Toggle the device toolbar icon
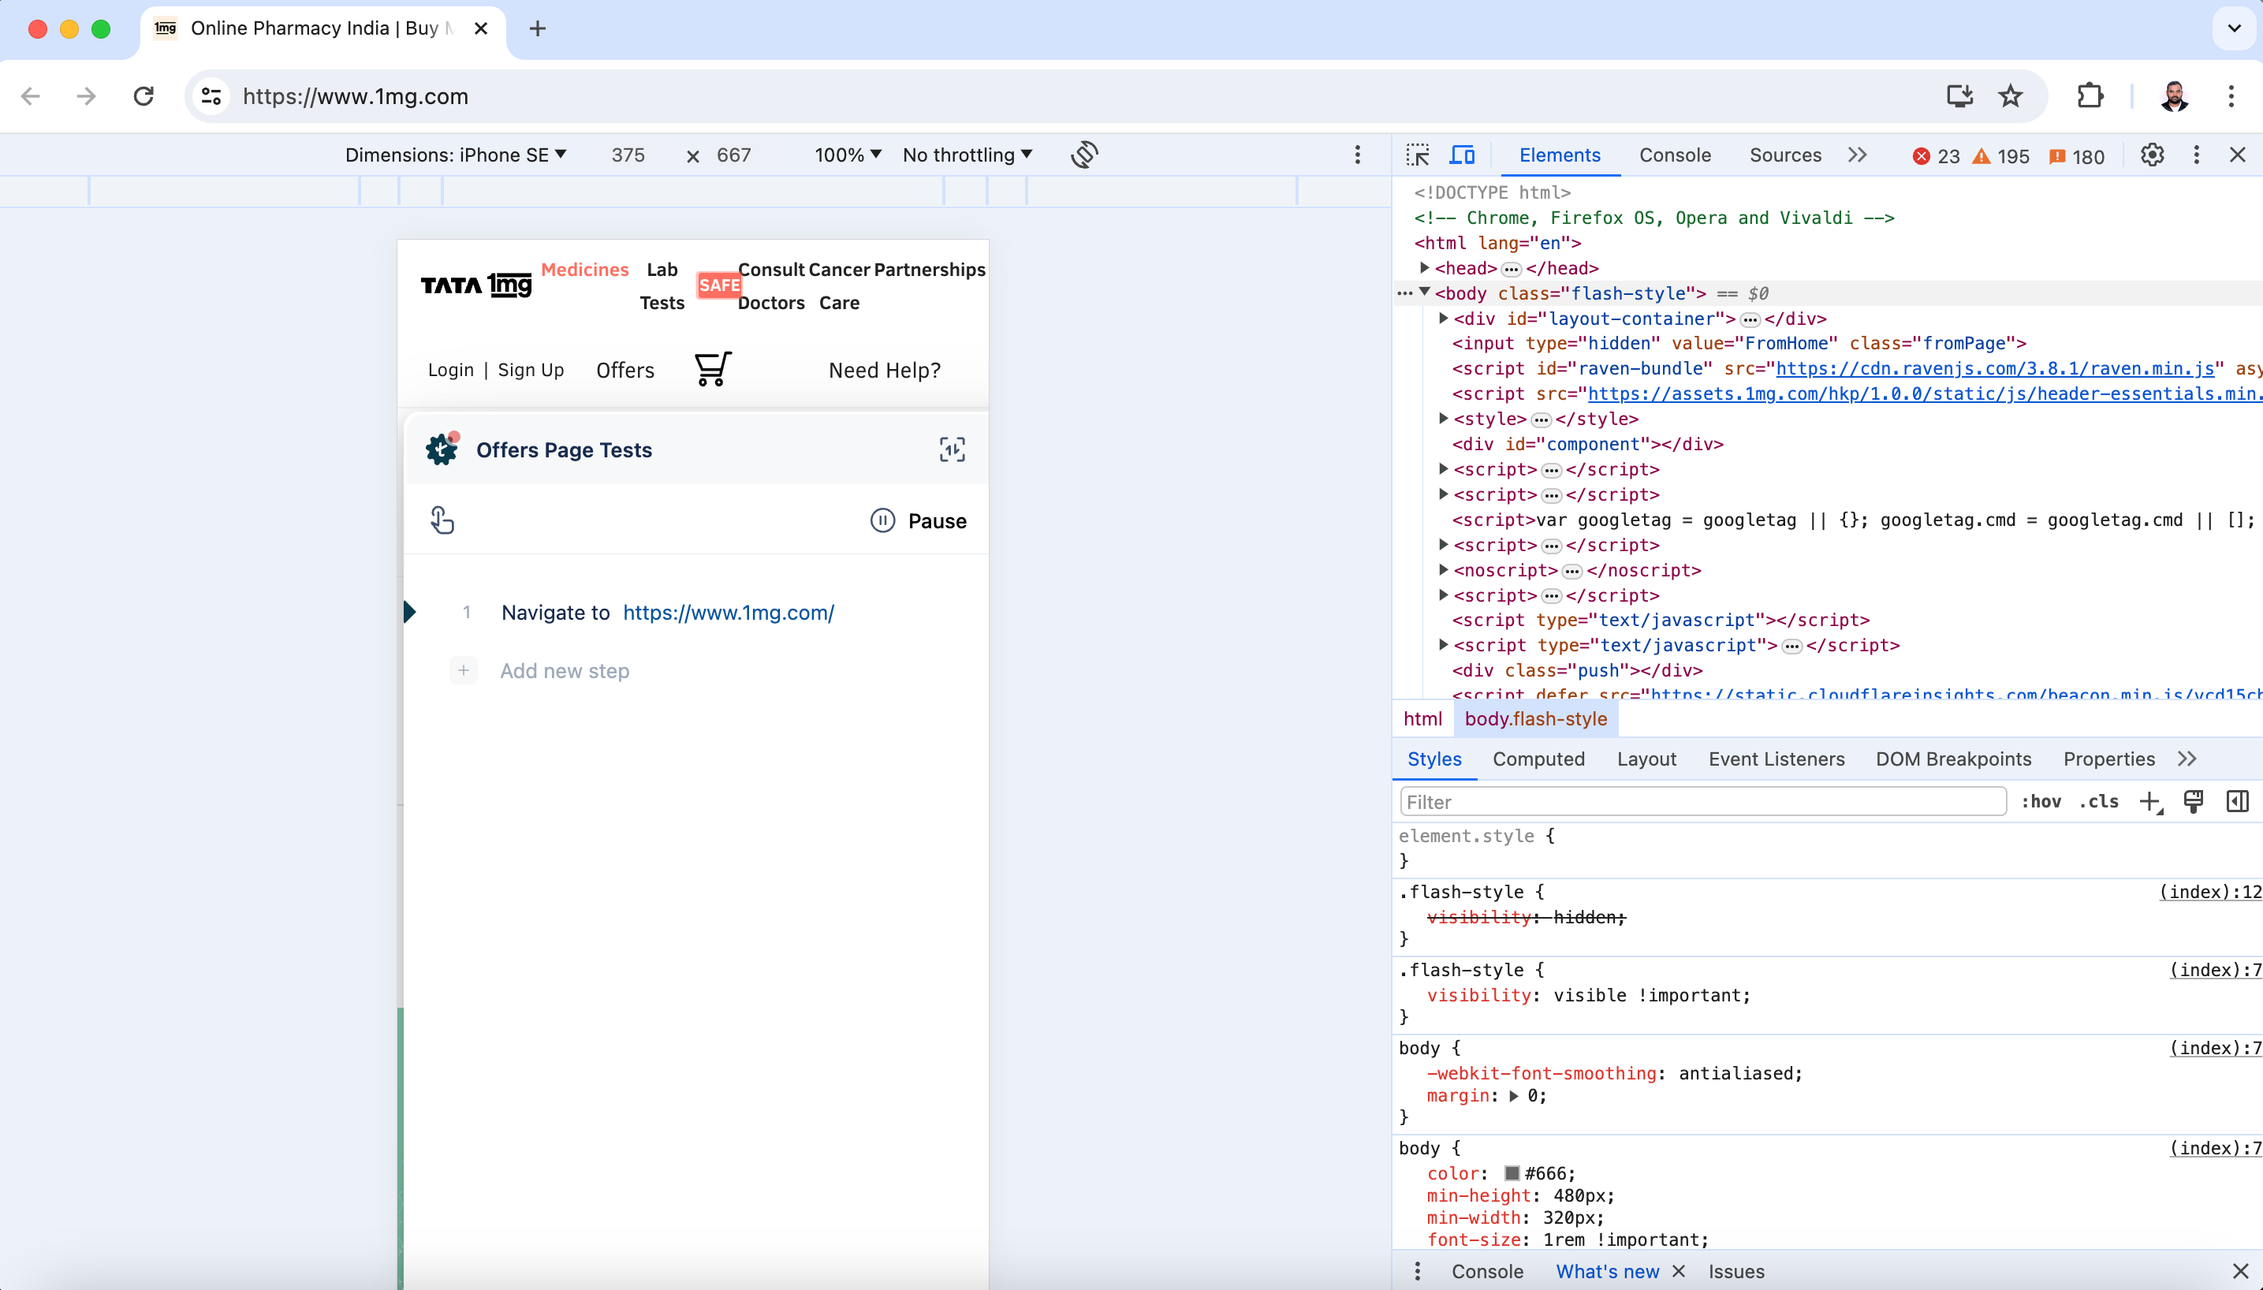This screenshot has height=1290, width=2263. point(1461,155)
